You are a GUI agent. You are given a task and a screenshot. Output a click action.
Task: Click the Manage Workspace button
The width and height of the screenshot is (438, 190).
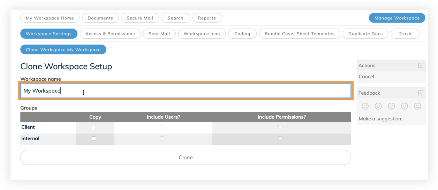tap(397, 18)
